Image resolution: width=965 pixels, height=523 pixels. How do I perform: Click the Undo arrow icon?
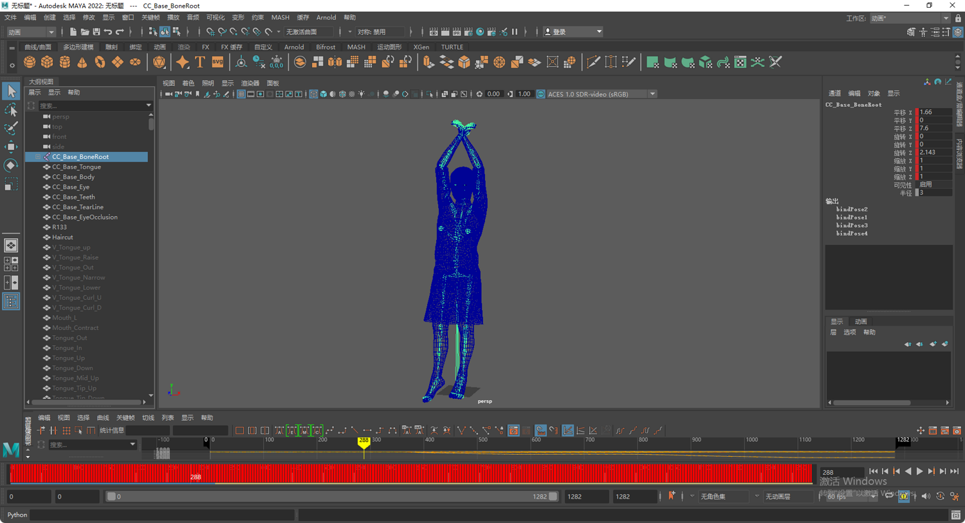click(108, 32)
